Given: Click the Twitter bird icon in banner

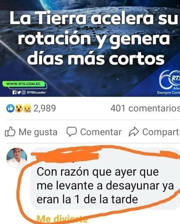Looking at the screenshot, I should coord(19,92).
